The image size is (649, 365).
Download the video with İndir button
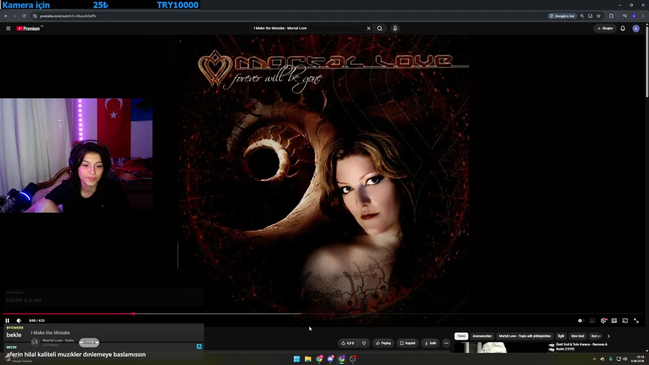click(430, 343)
